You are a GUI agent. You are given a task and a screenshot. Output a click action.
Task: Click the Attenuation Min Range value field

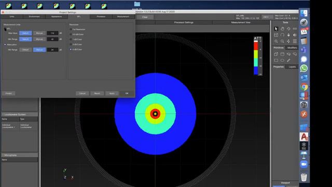point(52,50)
